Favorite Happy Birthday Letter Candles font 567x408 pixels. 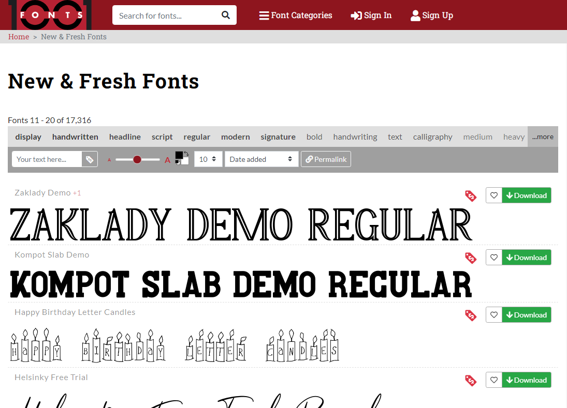[494, 315]
